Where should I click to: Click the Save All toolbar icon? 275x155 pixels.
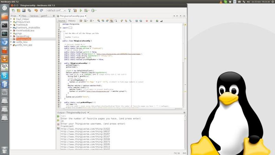(x=30, y=10)
